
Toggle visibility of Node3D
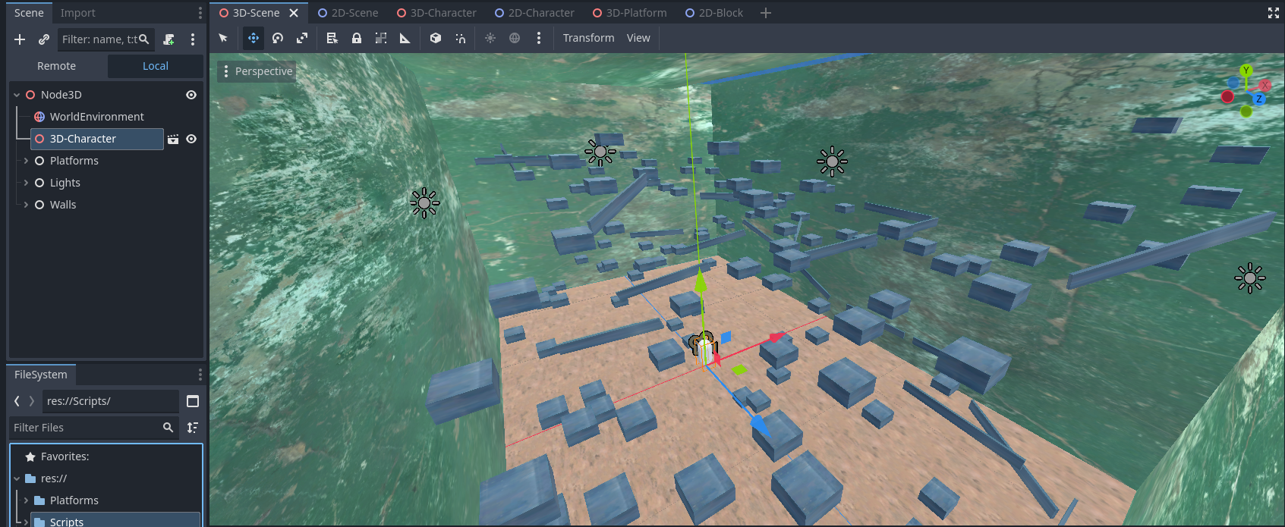click(191, 95)
